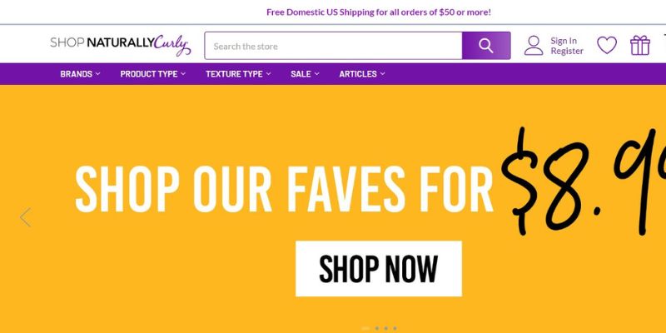Click the Shop Now button
The image size is (666, 333).
click(x=379, y=269)
